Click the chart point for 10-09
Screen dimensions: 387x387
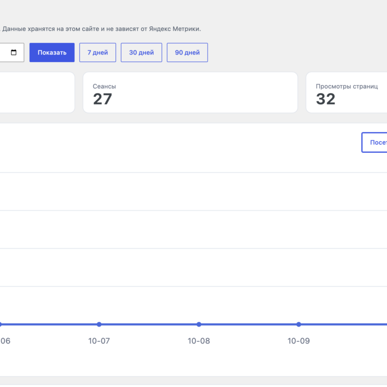(299, 325)
